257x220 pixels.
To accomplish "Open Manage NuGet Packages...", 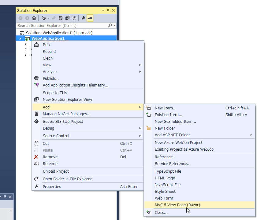I will click(88, 114).
